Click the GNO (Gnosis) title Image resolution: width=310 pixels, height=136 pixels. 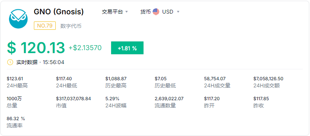click(59, 12)
